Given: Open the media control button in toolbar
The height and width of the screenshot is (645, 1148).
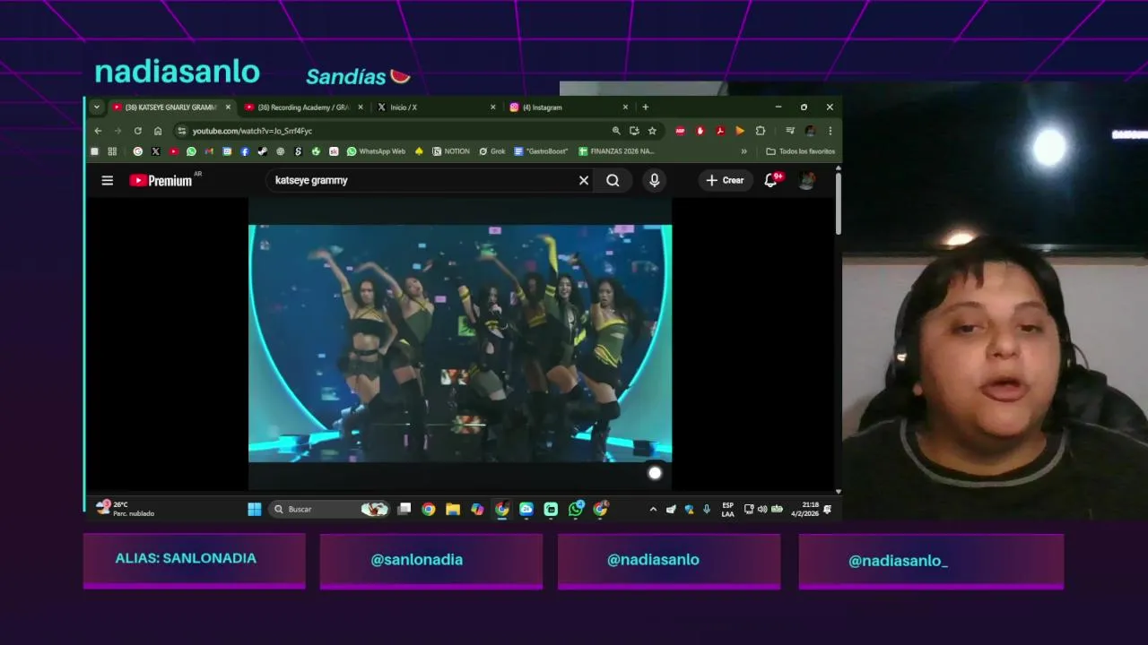Looking at the screenshot, I should [x=790, y=131].
